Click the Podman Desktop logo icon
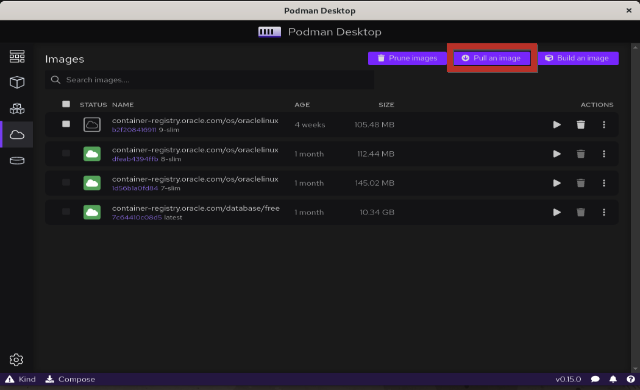Image resolution: width=640 pixels, height=390 pixels. click(269, 32)
